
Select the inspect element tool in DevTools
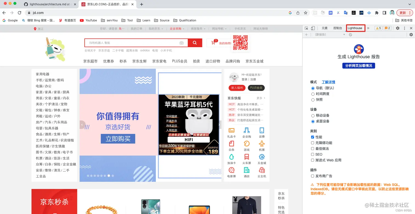[x=306, y=28]
